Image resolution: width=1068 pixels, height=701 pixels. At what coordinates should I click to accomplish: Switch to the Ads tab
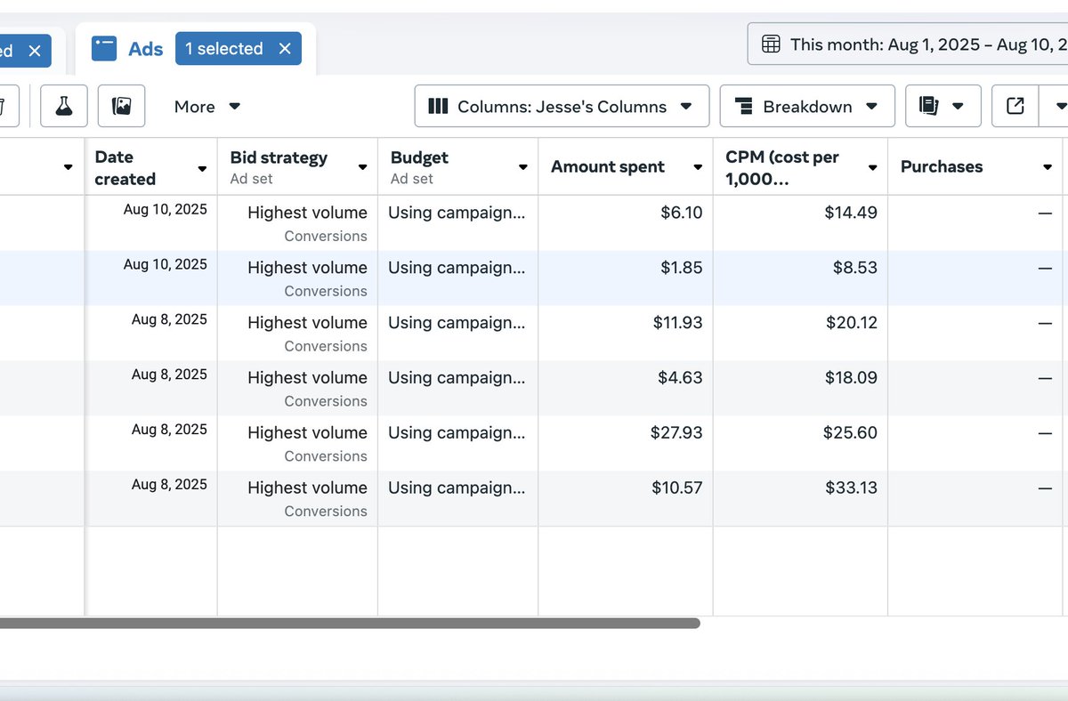(x=145, y=48)
